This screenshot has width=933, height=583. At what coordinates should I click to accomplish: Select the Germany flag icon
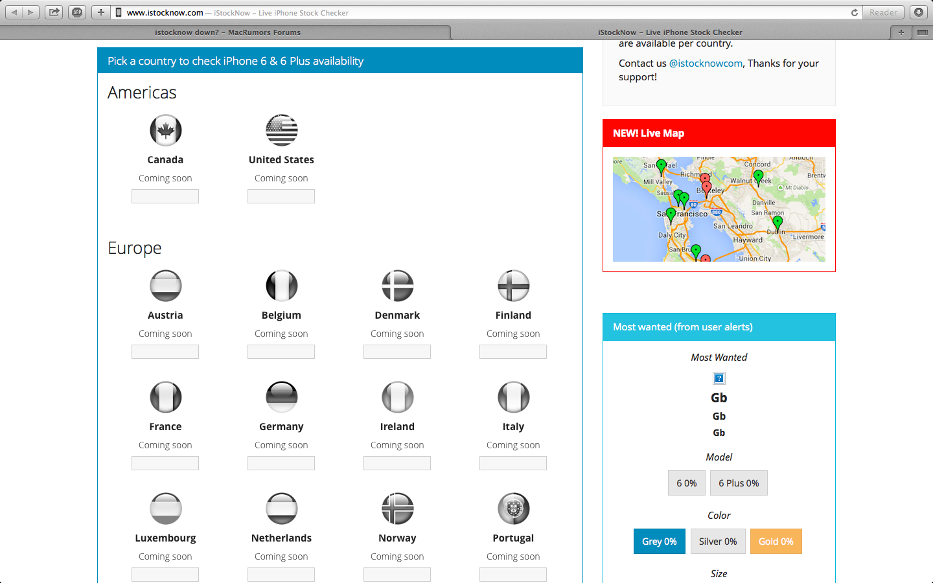(281, 397)
